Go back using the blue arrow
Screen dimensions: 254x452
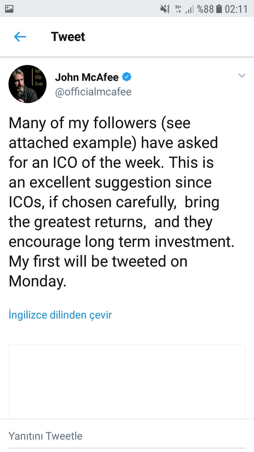20,37
